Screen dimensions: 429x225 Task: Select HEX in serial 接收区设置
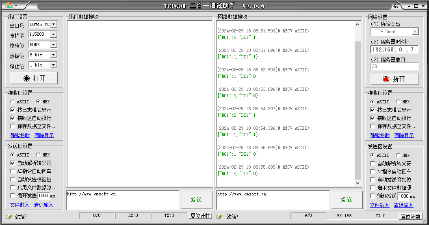pos(38,102)
